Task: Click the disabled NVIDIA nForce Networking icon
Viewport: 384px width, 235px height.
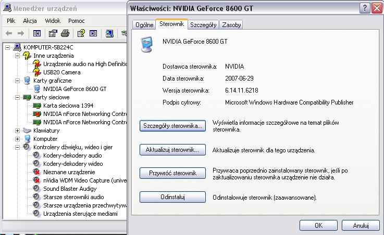Action: pos(37,114)
